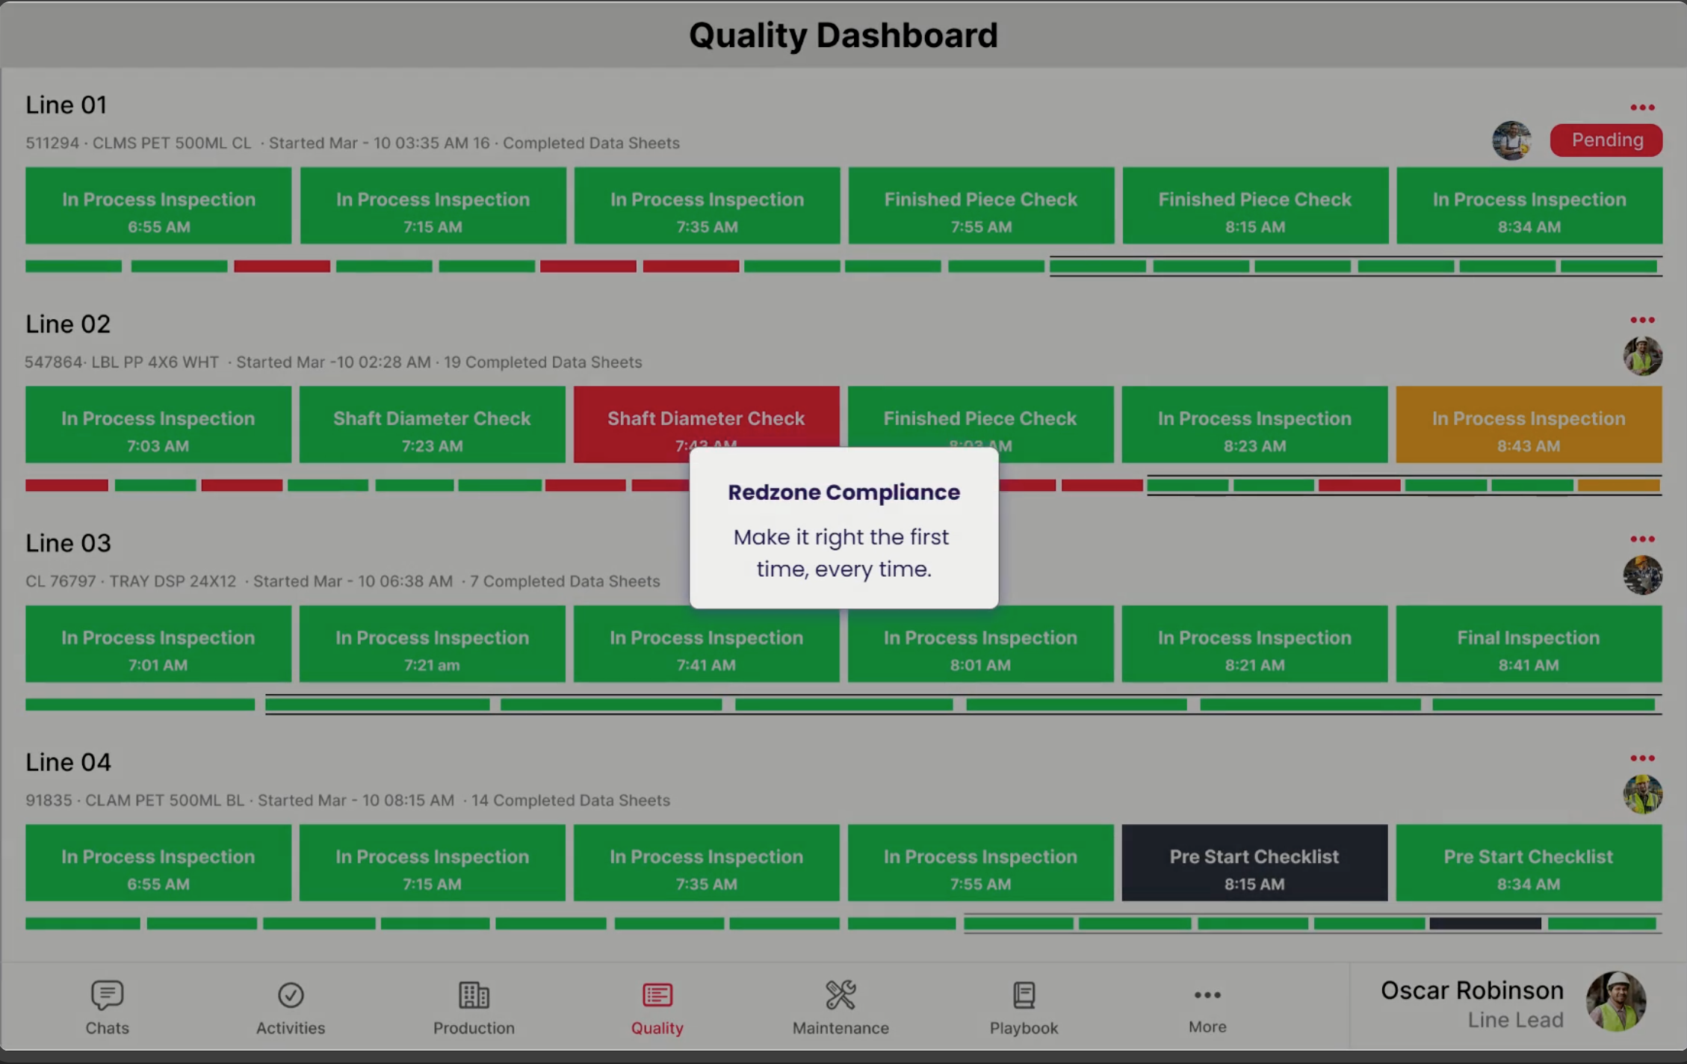Viewport: 1687px width, 1064px height.
Task: Open the More menu in navigation bar
Action: (x=1207, y=1006)
